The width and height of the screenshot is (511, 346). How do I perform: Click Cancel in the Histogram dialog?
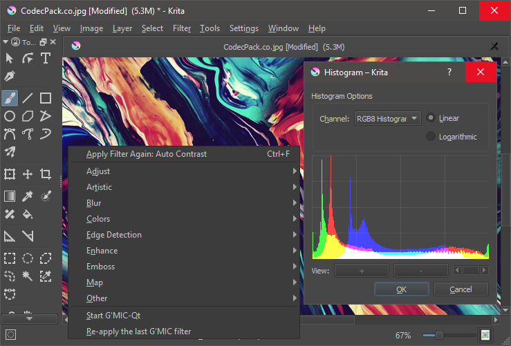461,289
